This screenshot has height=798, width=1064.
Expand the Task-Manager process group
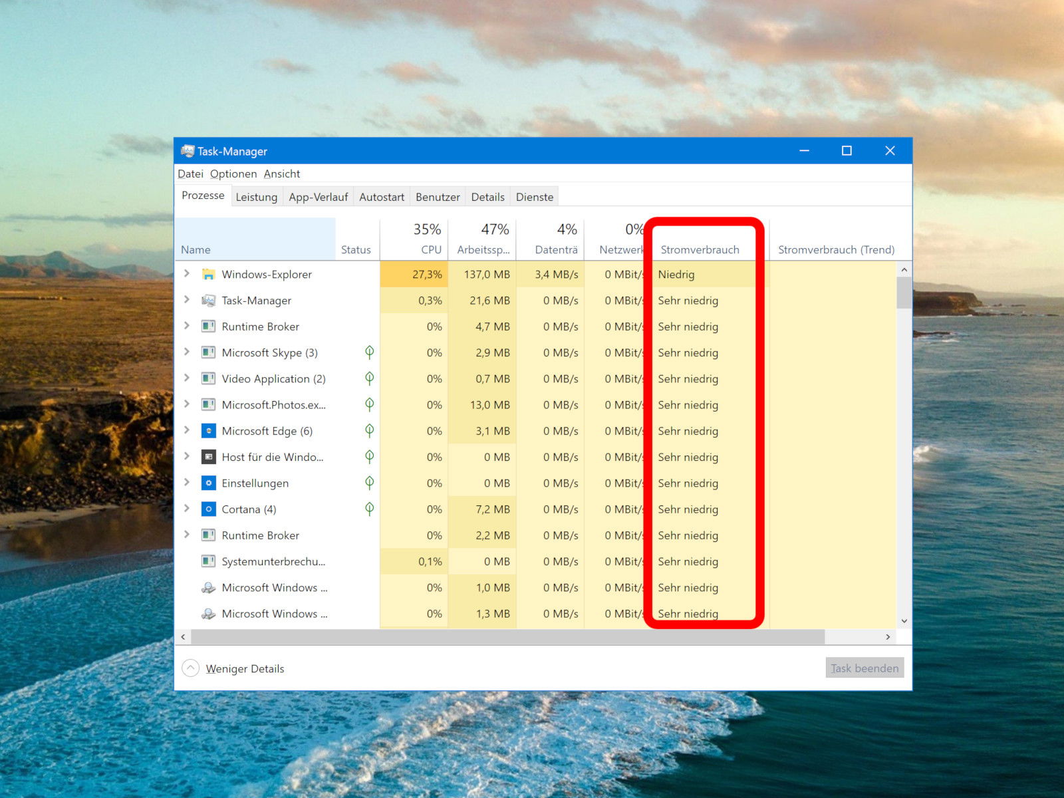click(187, 300)
